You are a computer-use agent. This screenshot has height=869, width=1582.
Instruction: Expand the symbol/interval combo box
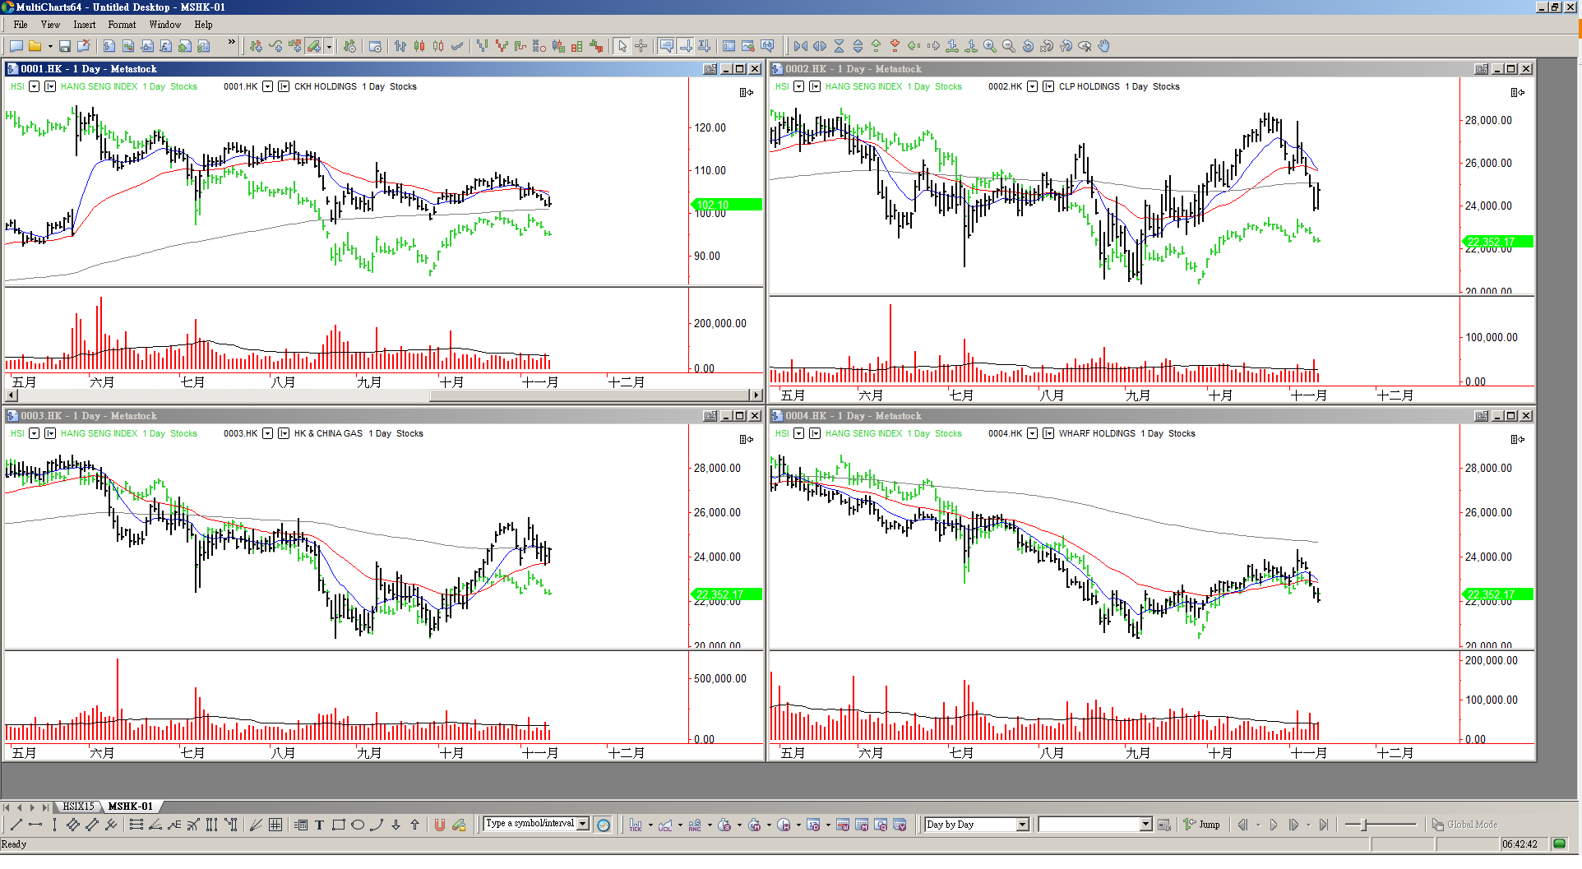[x=583, y=824]
